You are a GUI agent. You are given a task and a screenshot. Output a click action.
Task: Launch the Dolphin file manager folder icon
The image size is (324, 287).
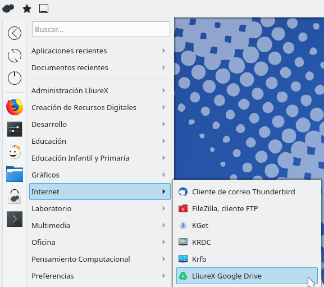(x=15, y=174)
